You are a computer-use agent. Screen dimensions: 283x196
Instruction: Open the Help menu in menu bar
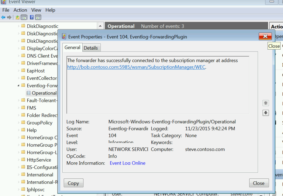[50, 10]
